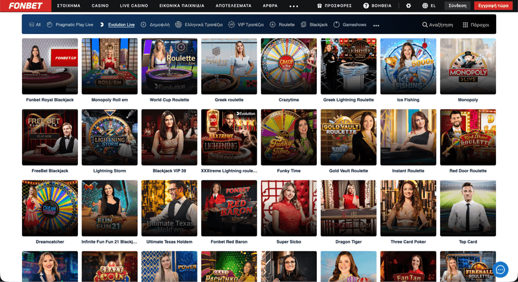Open Dragon Tiger thumbnail
The image size is (518, 282).
point(349,208)
